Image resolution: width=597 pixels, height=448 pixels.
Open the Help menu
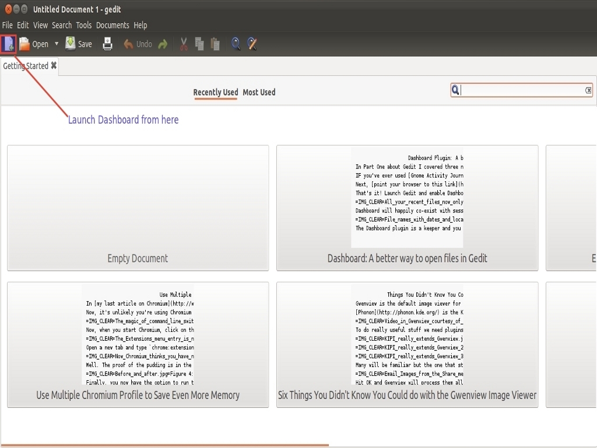[141, 25]
